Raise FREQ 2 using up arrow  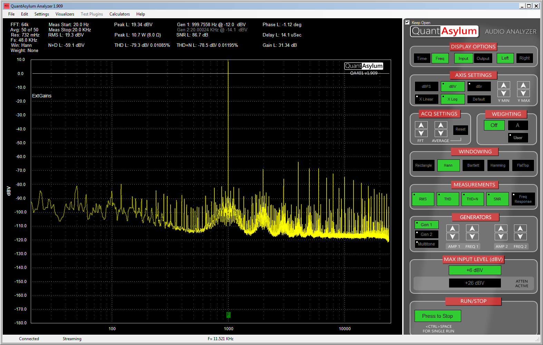point(520,228)
